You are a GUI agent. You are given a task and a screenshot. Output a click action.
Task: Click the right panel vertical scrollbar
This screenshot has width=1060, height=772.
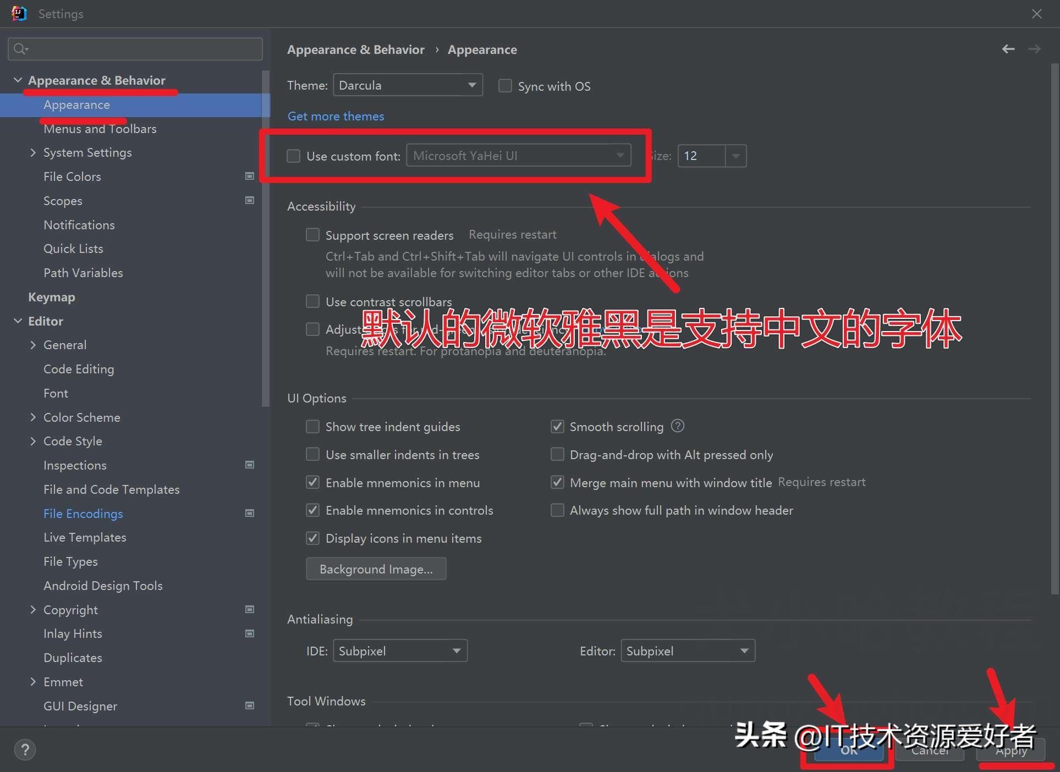point(1054,330)
